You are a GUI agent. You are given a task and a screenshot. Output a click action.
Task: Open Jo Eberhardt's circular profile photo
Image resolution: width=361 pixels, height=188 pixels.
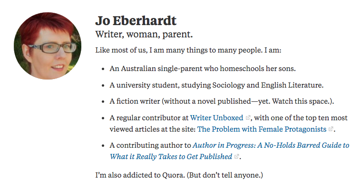click(48, 46)
